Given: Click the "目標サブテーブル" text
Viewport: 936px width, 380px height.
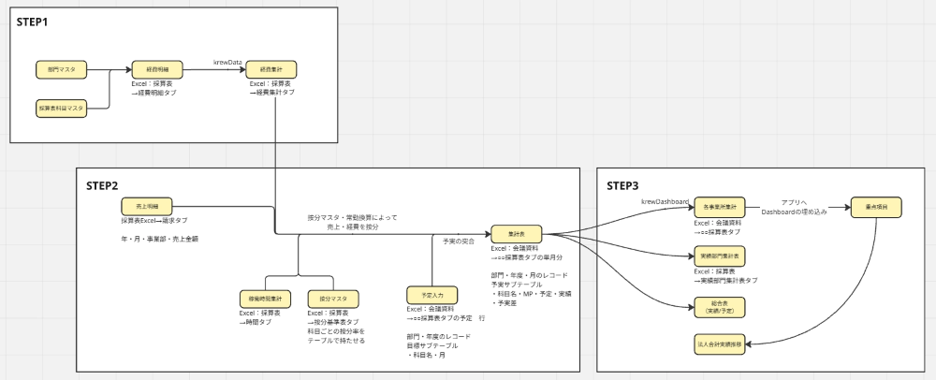Looking at the screenshot, I should [432, 345].
